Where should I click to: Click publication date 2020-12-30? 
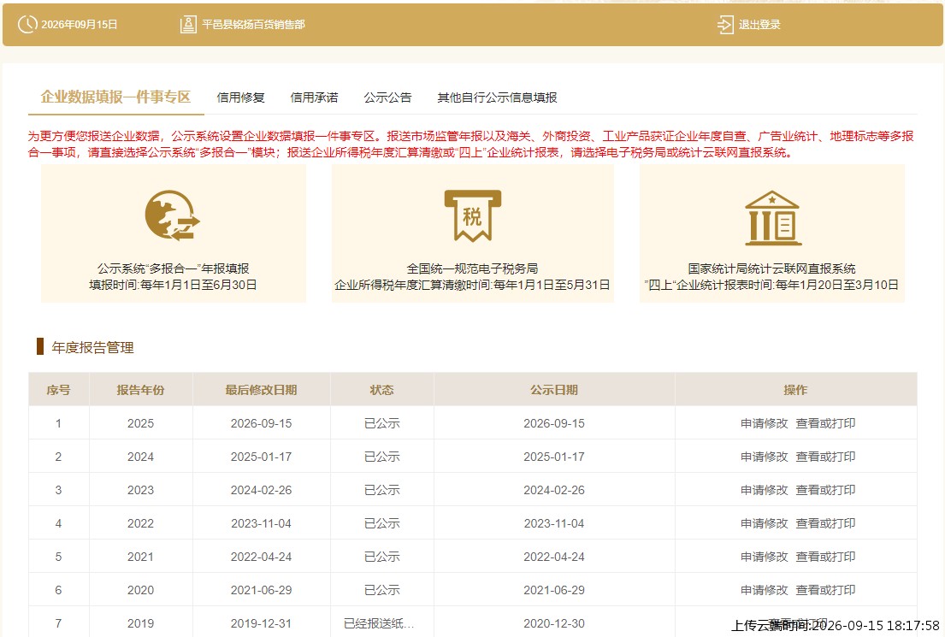[554, 623]
